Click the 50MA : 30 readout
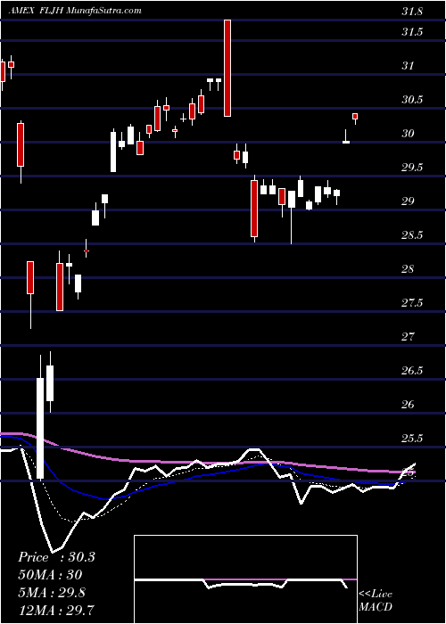446x624 pixels. [50, 575]
